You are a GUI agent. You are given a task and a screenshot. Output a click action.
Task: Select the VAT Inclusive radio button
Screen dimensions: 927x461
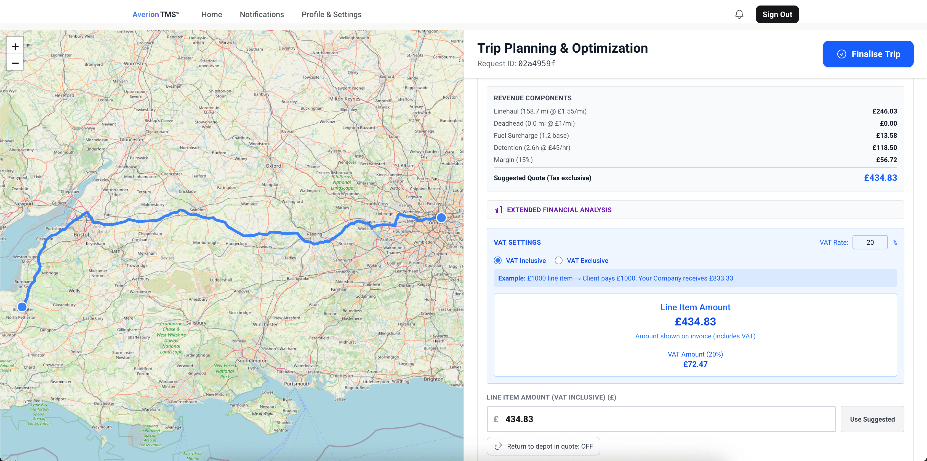[x=498, y=260]
